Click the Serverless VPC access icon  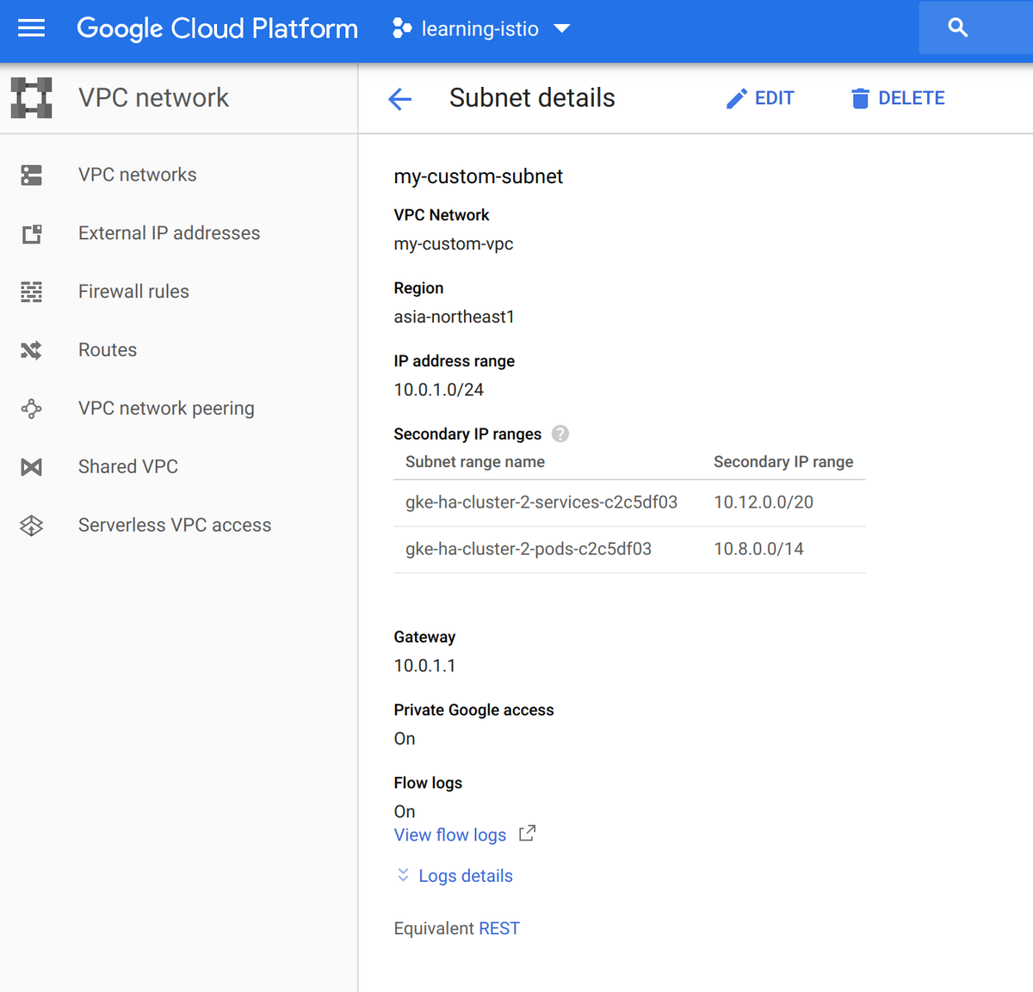click(32, 525)
